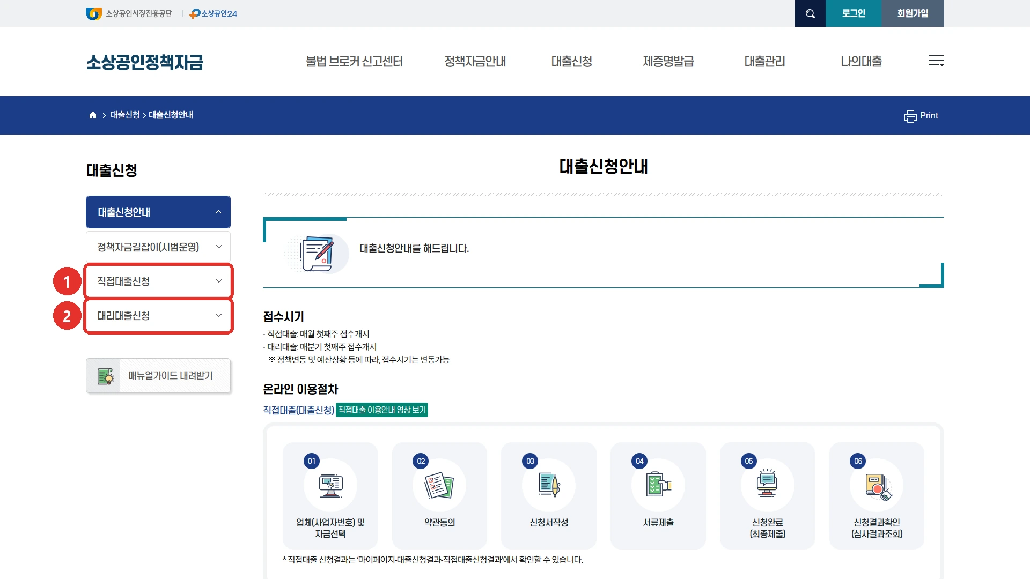This screenshot has height=579, width=1030.
Task: Click step 01 업체(사업자번호) 및 자금선택 icon
Action: tap(330, 485)
